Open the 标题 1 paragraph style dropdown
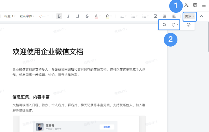The image size is (209, 132). point(10,16)
